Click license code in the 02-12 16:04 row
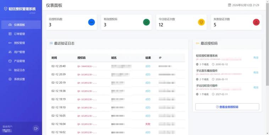This screenshot has width=269, height=135. pos(87,124)
